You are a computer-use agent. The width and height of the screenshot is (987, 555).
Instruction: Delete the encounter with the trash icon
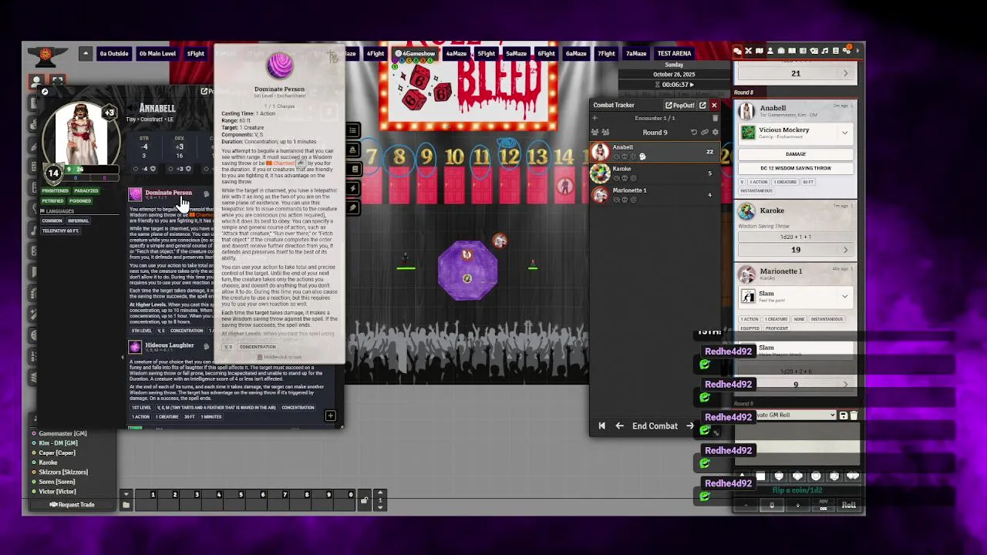point(715,118)
